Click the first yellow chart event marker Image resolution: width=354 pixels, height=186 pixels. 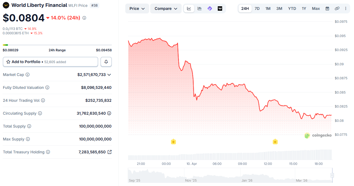pos(173,142)
